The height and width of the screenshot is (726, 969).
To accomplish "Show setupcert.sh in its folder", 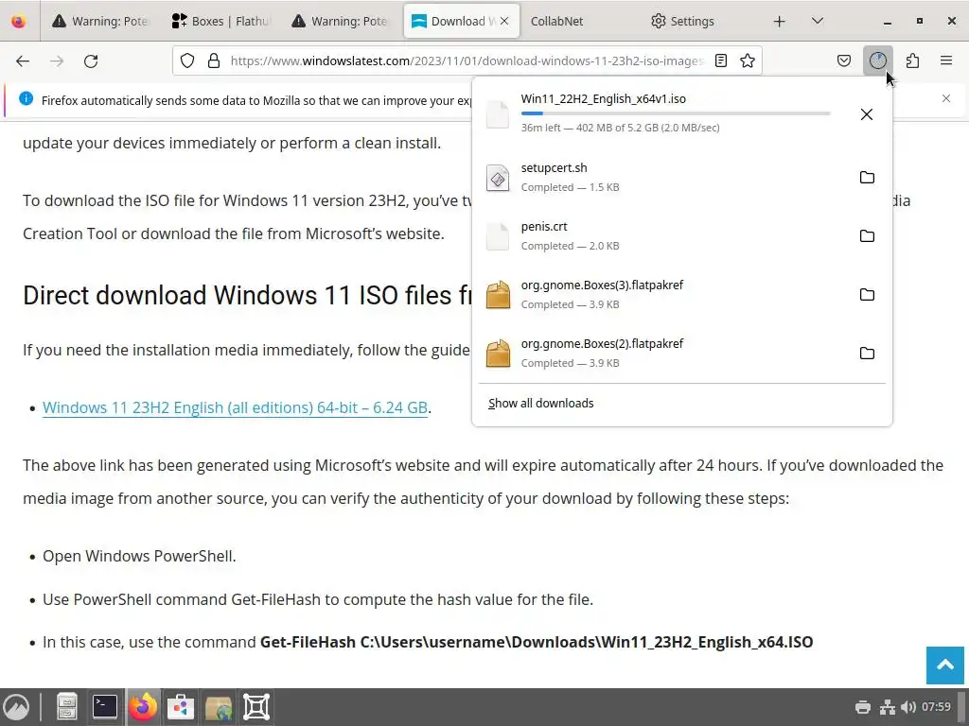I will 867,177.
